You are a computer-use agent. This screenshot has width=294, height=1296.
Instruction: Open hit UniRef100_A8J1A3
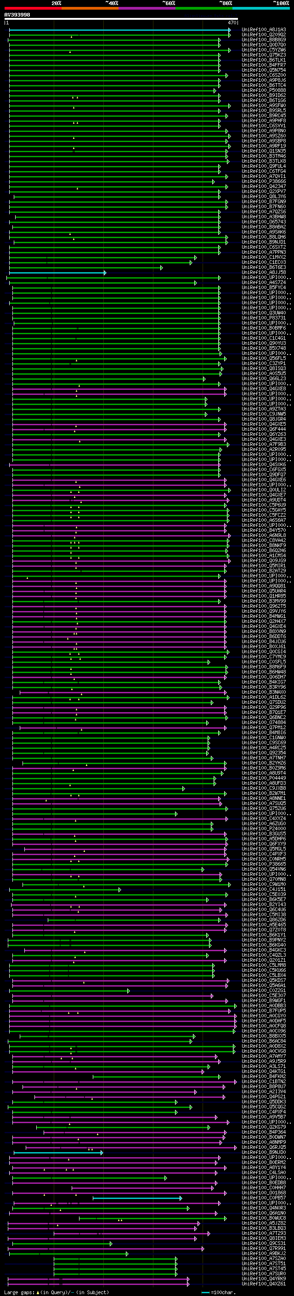264,30
